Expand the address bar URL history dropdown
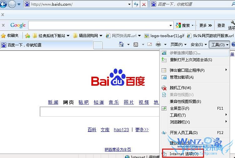 pyautogui.click(x=129, y=4)
